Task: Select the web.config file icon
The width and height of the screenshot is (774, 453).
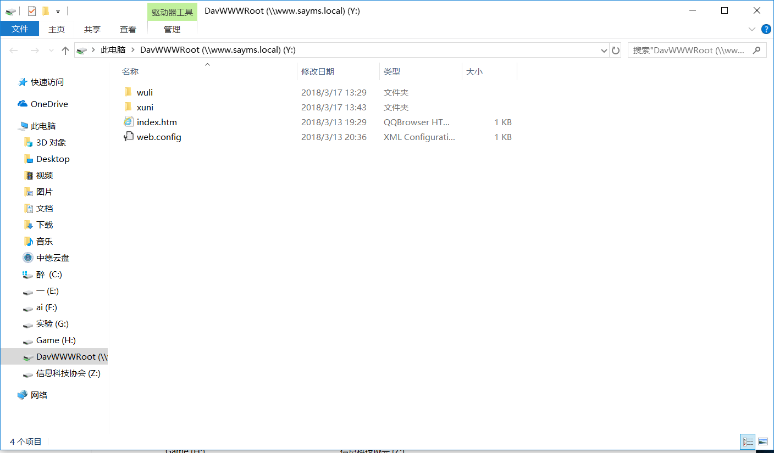Action: pyautogui.click(x=128, y=137)
